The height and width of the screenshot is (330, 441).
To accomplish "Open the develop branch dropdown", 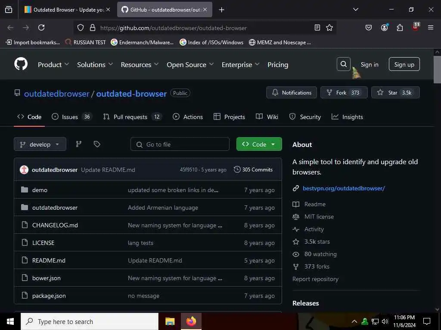I will 40,144.
